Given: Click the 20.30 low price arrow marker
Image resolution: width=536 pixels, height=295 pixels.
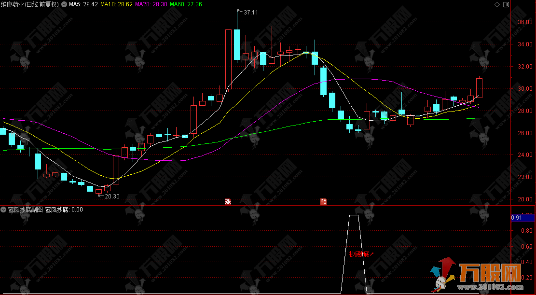Looking at the screenshot, I should coord(111,196).
